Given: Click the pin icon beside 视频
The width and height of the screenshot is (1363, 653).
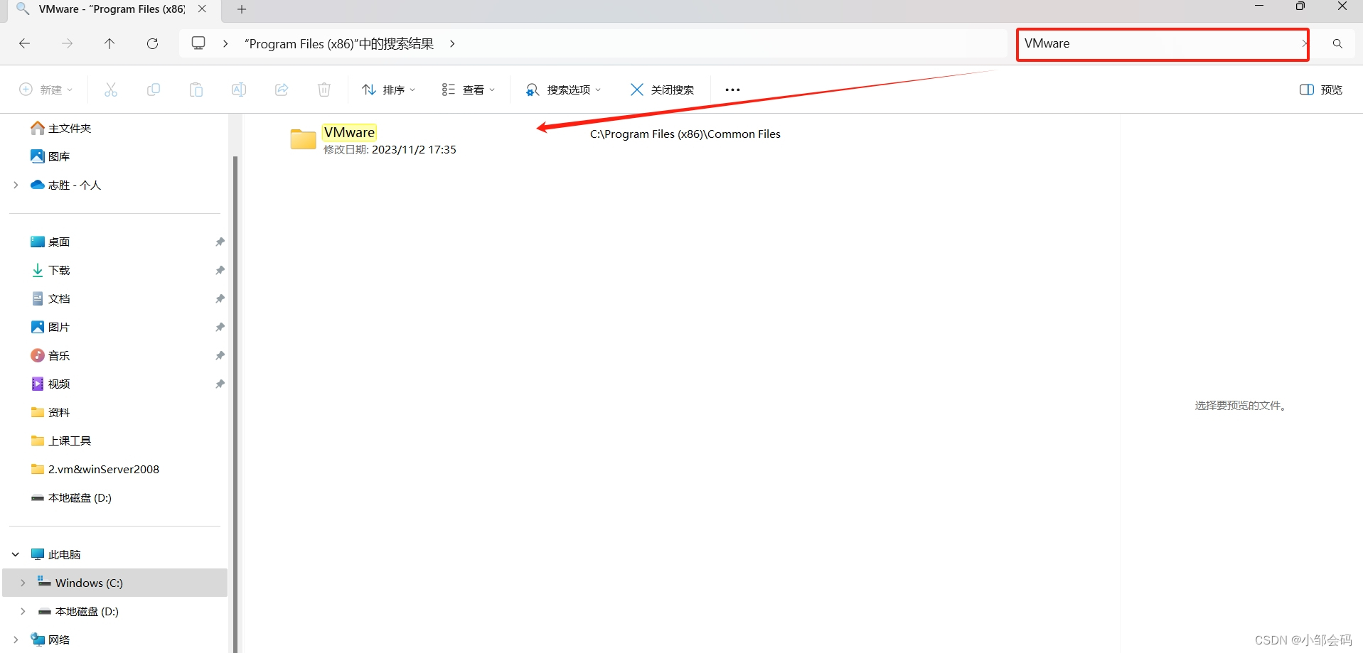Looking at the screenshot, I should [220, 384].
